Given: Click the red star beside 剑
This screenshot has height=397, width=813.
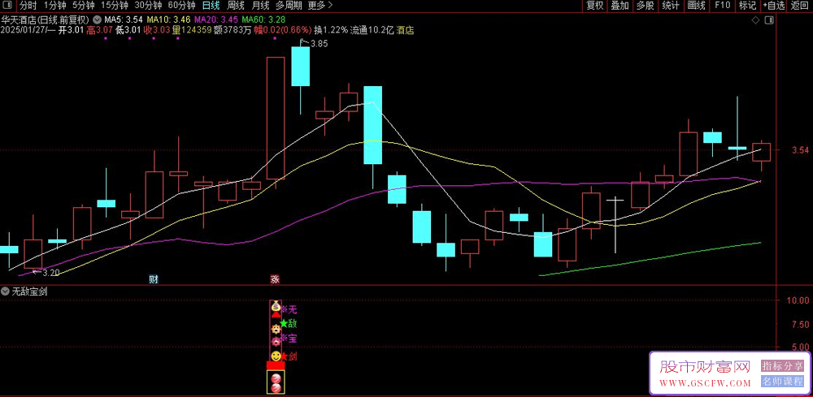Looking at the screenshot, I should pos(284,356).
